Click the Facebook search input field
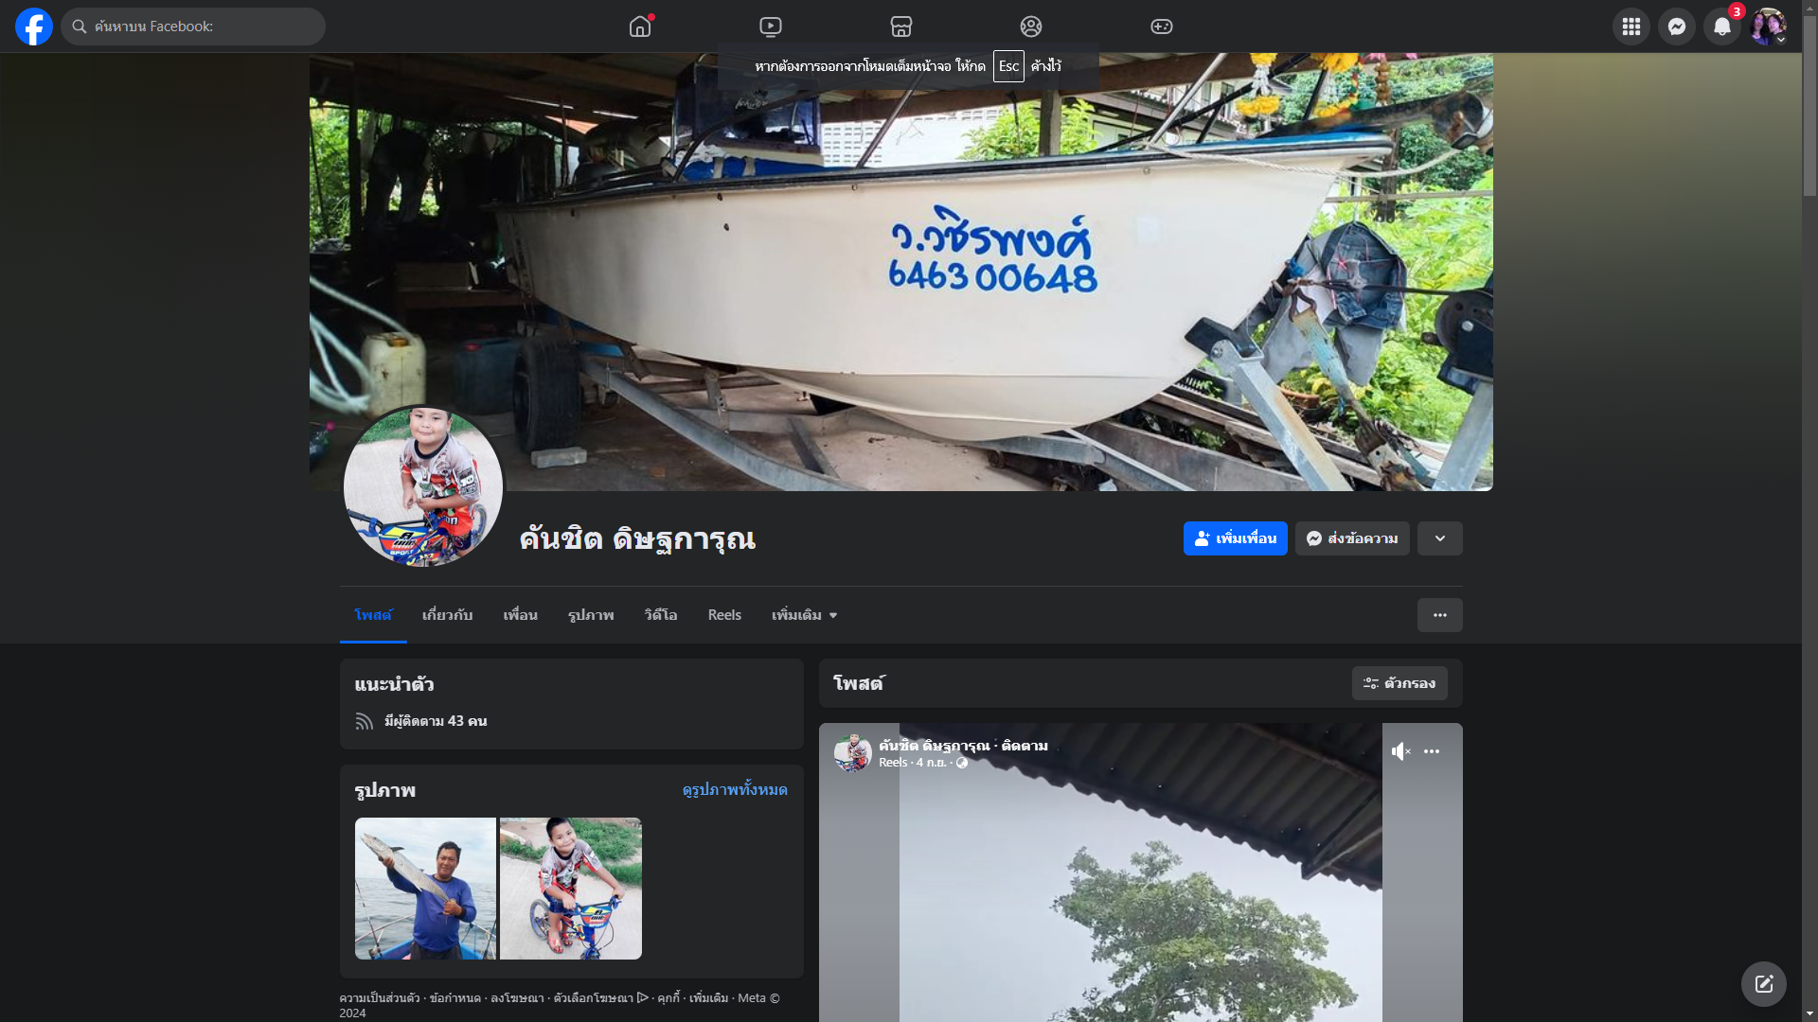 coord(204,26)
